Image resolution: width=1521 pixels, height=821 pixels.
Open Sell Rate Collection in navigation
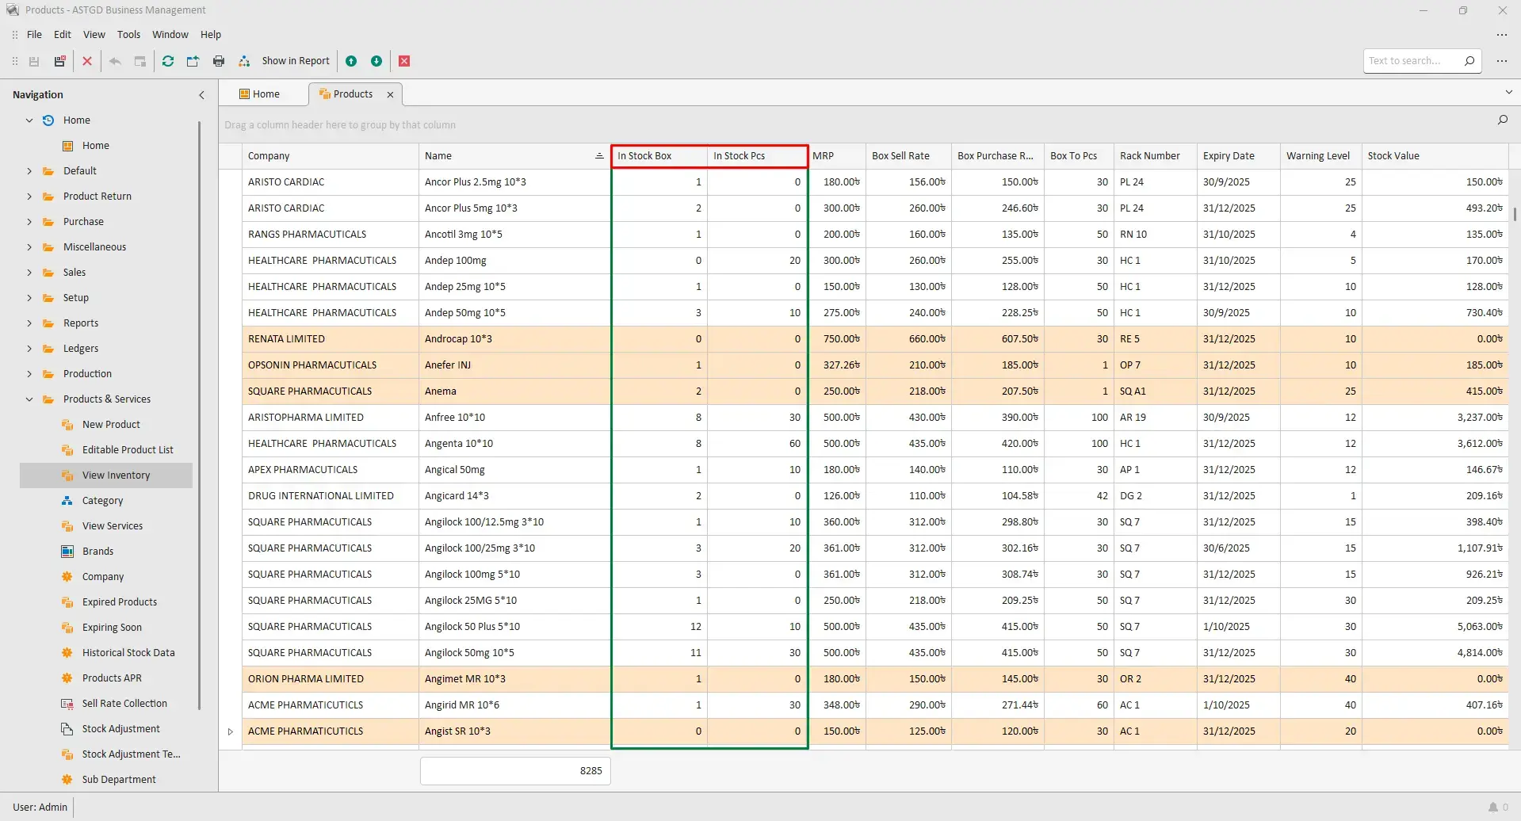click(x=124, y=704)
